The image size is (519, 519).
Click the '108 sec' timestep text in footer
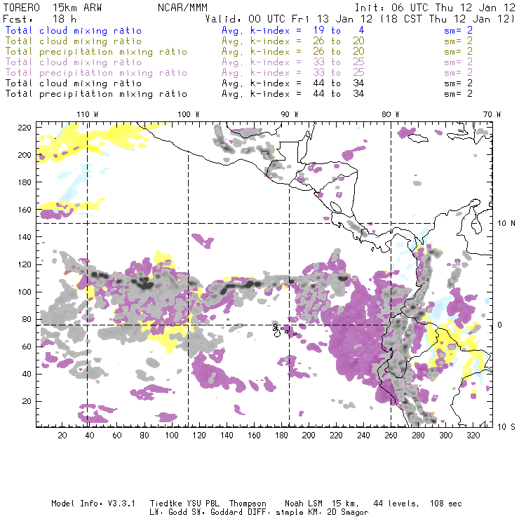click(x=446, y=504)
